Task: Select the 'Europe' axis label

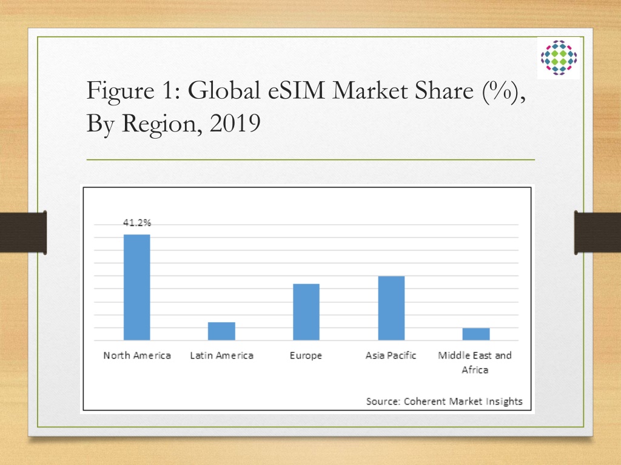Action: [x=306, y=356]
